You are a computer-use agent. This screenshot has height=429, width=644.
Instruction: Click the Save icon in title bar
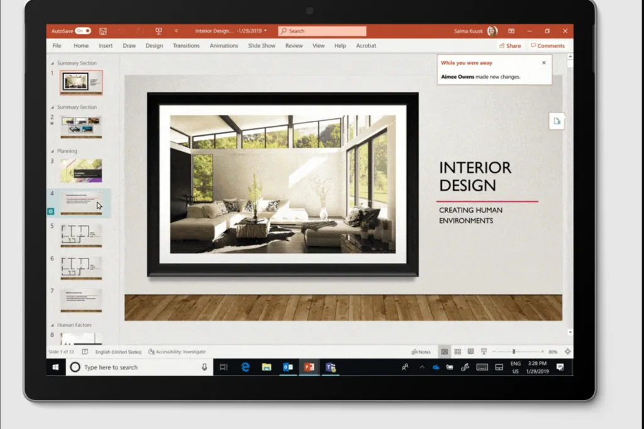(103, 31)
